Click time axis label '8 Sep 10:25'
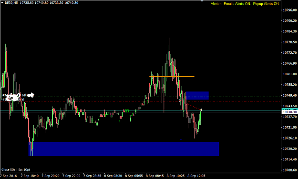 pyautogui.click(x=175, y=176)
